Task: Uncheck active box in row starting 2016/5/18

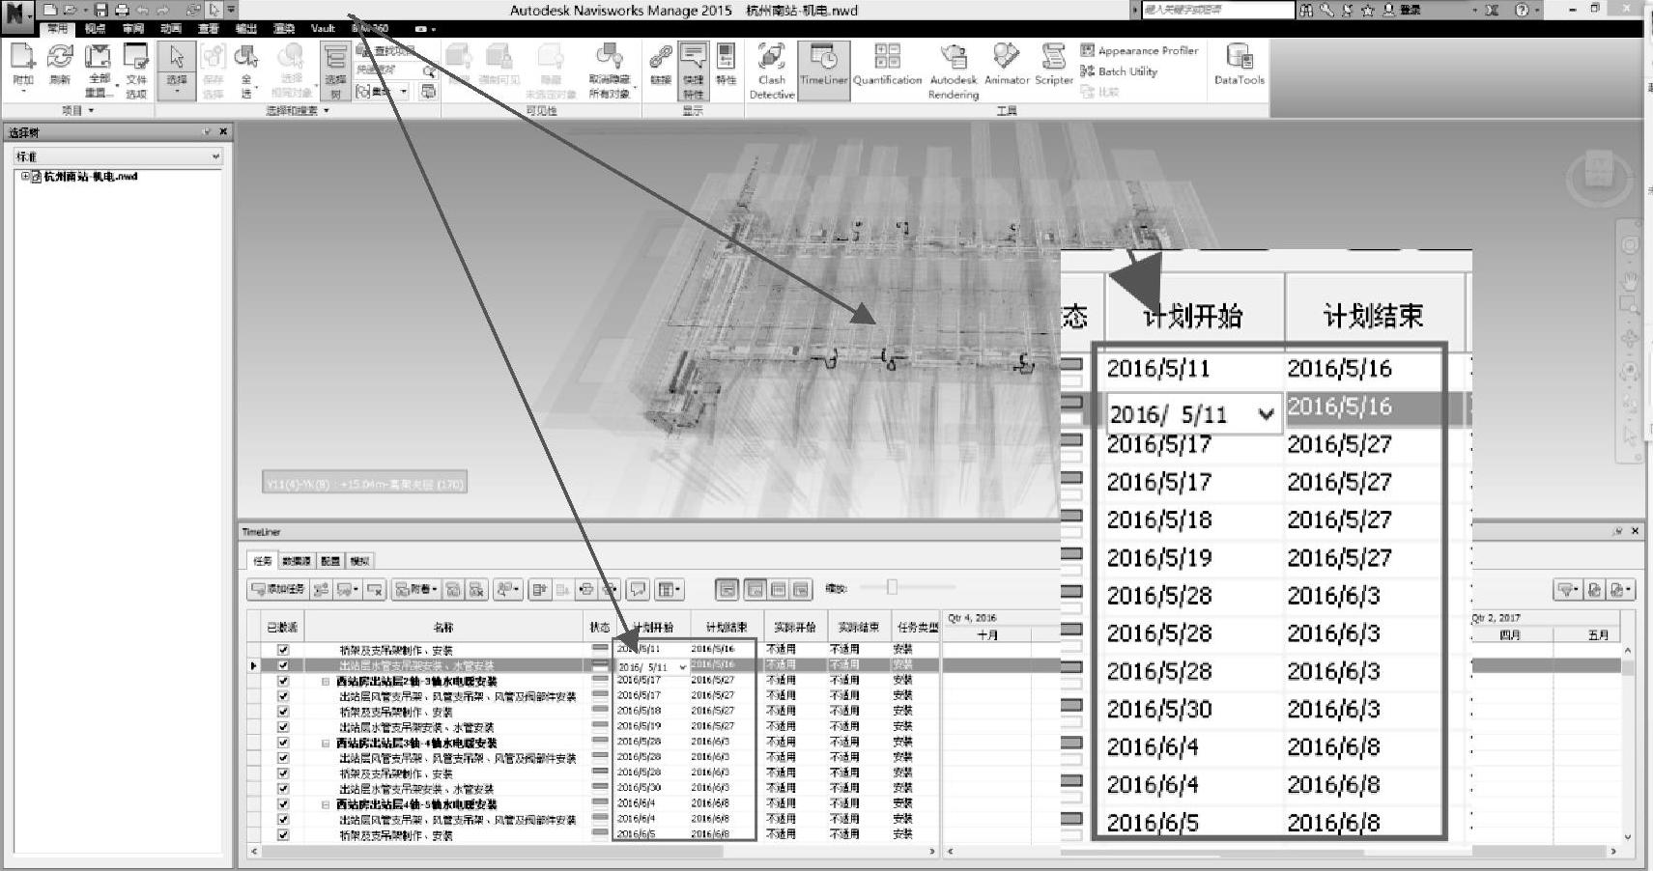Action: pos(283,712)
